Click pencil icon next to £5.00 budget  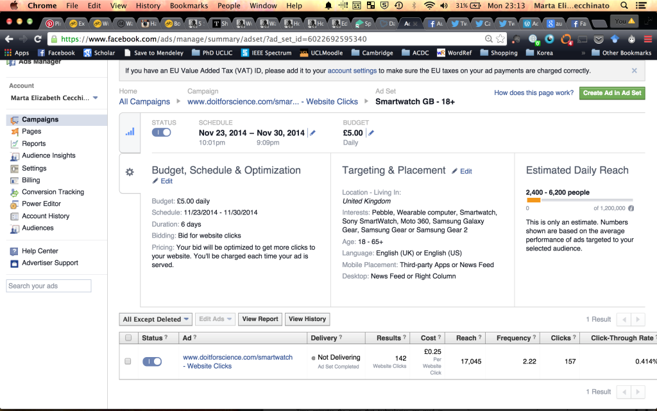[x=371, y=133]
